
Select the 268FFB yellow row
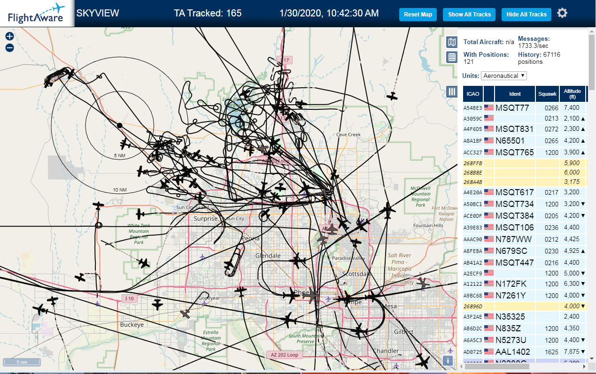pos(525,163)
